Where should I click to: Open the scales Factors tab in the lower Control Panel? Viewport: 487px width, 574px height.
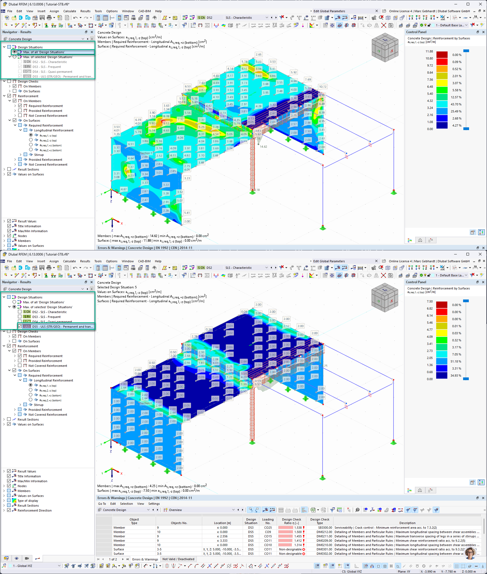click(x=420, y=490)
